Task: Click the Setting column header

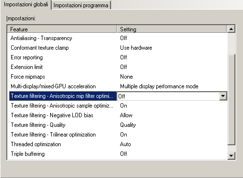Action: (172, 29)
